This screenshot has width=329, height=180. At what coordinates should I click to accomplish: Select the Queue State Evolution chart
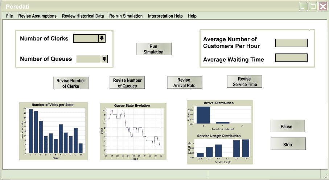(133, 131)
